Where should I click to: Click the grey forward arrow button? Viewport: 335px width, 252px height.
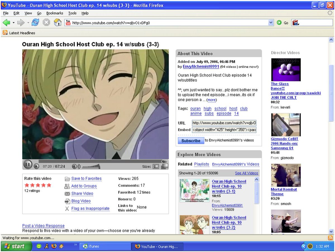21,23
